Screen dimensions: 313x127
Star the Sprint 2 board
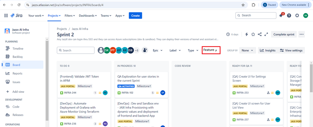(x=253, y=34)
